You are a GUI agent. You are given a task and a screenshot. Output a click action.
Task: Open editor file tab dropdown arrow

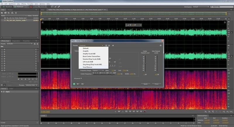pyautogui.click(x=105, y=10)
